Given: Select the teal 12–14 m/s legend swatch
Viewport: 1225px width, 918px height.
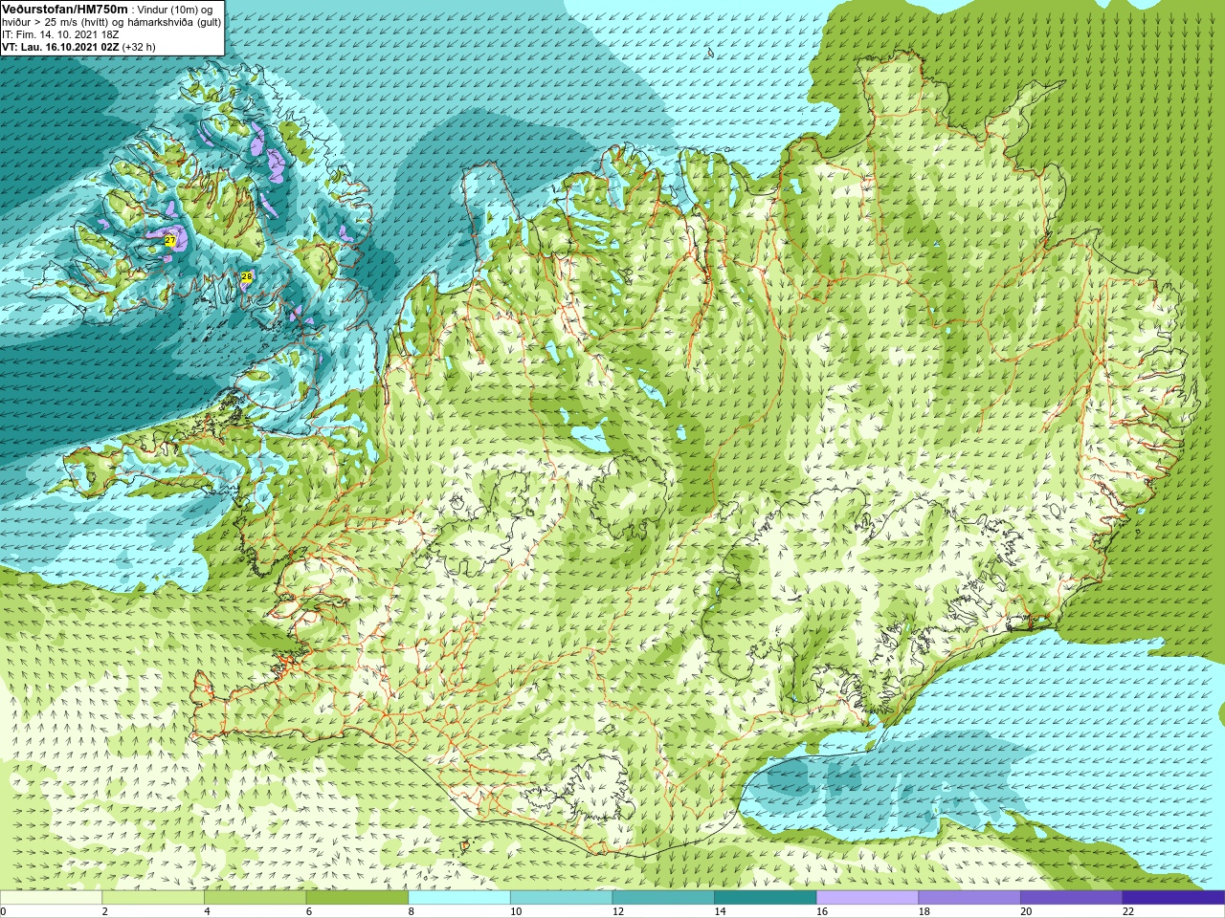Looking at the screenshot, I should tap(663, 898).
